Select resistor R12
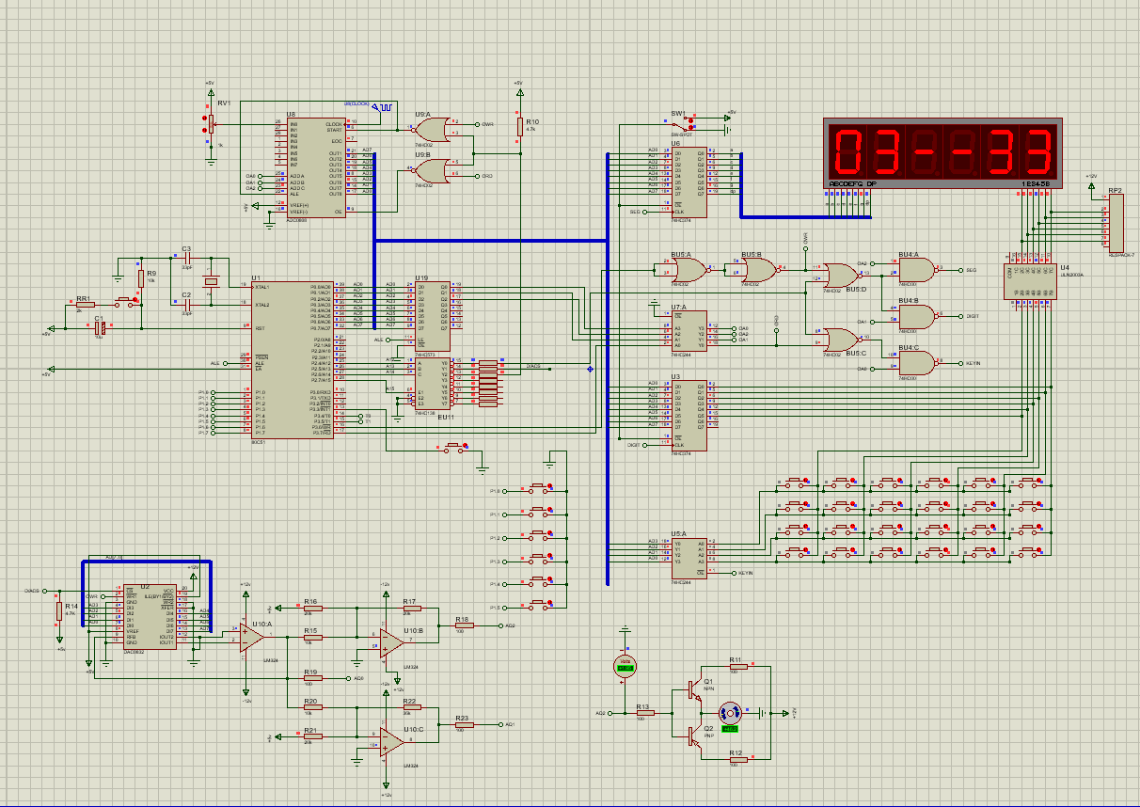The height and width of the screenshot is (807, 1140). [736, 759]
